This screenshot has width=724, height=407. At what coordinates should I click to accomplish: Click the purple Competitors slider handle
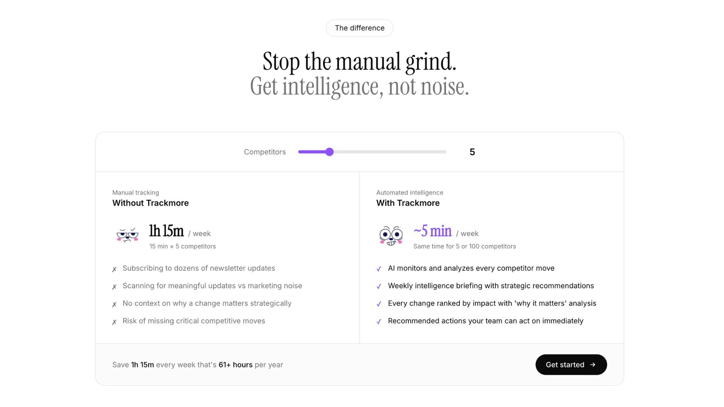coord(330,152)
